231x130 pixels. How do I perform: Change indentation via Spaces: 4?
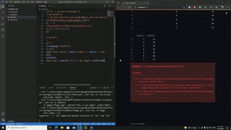coord(86,124)
